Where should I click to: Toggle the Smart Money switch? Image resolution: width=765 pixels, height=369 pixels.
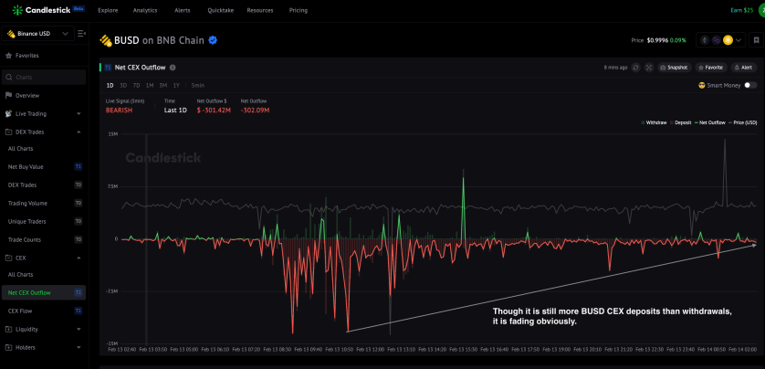click(x=750, y=86)
